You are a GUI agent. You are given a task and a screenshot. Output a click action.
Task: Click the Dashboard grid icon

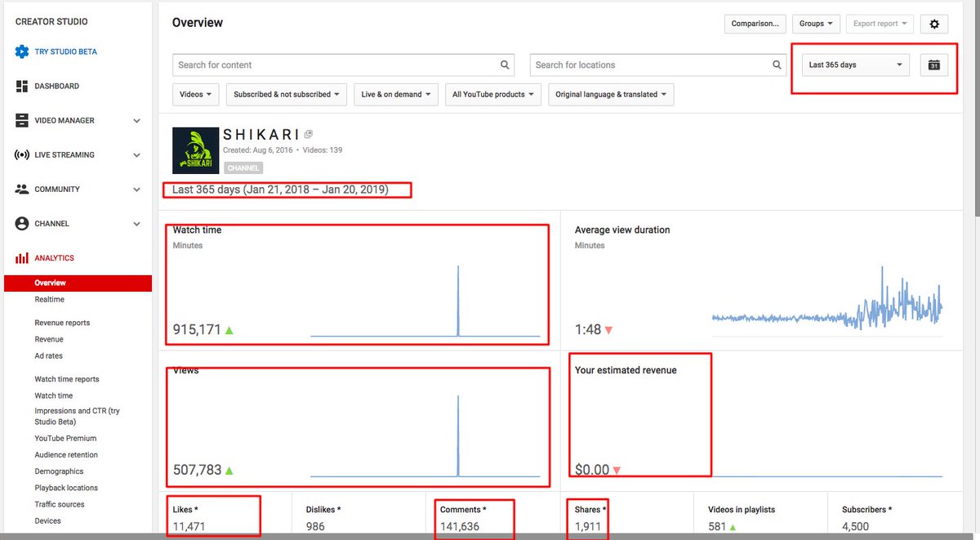(22, 86)
